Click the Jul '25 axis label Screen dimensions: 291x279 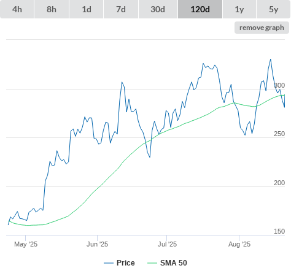[167, 244]
